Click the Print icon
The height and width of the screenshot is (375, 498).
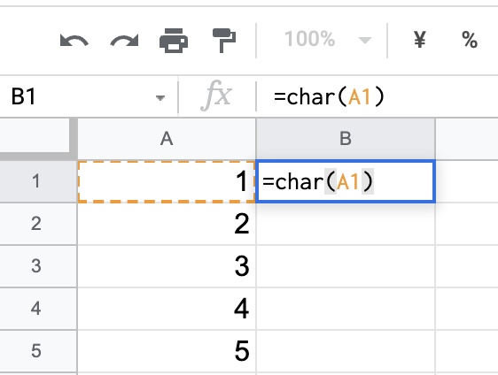click(x=174, y=41)
